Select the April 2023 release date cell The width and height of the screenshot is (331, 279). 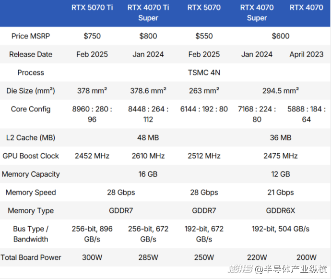tap(307, 54)
